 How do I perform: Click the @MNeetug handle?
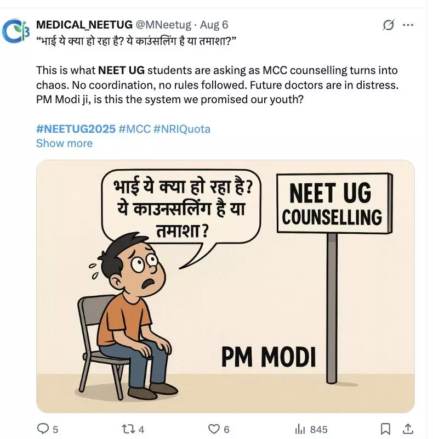click(x=163, y=25)
